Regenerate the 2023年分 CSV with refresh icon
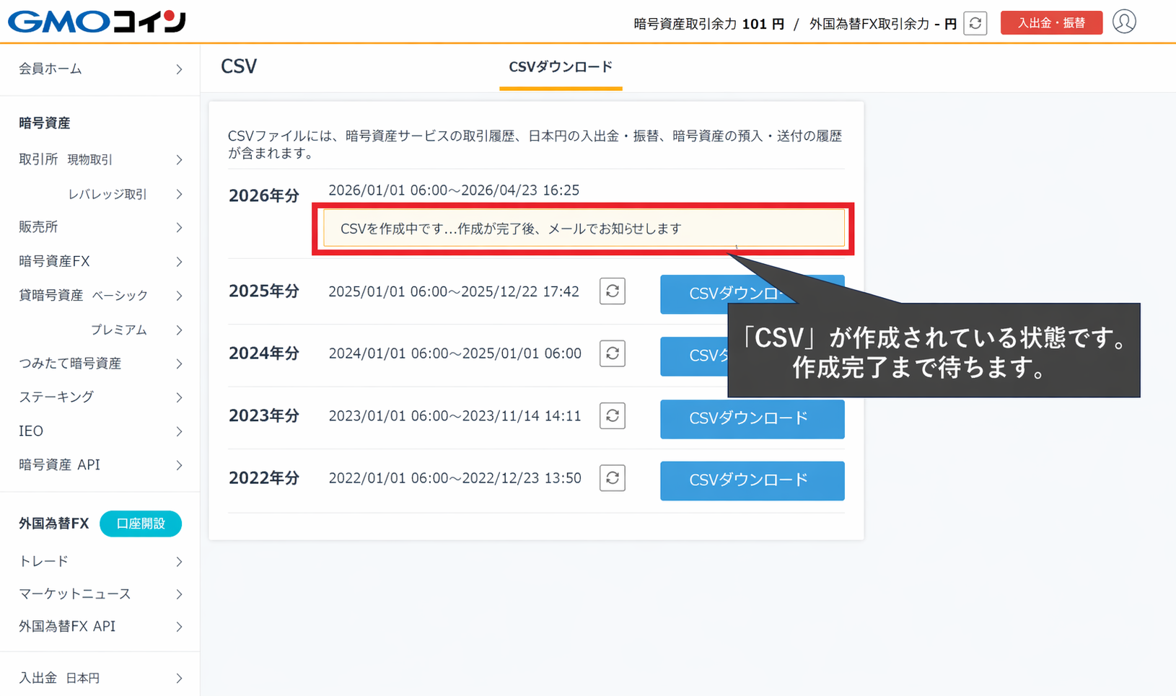The width and height of the screenshot is (1176, 696). (613, 415)
